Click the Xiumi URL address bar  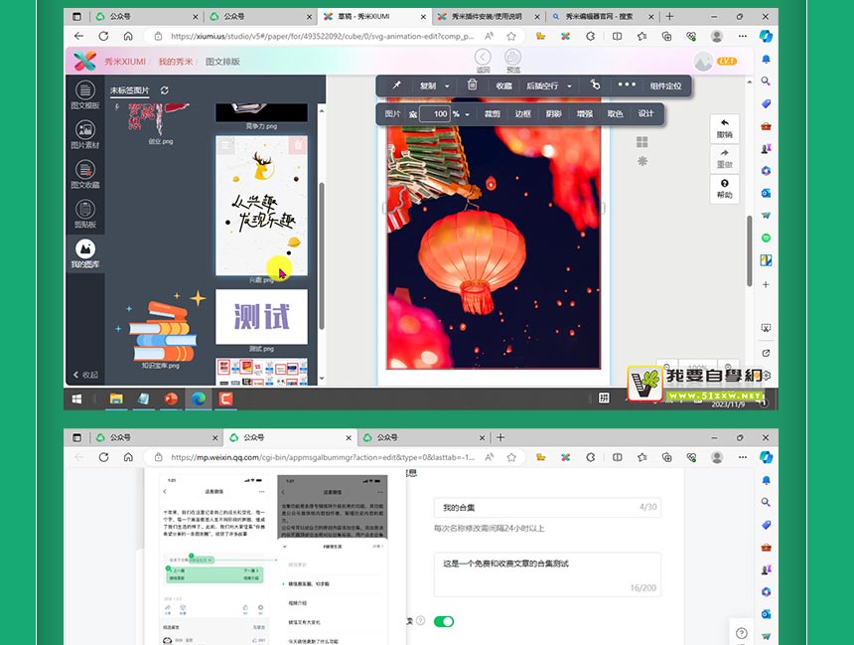[323, 37]
